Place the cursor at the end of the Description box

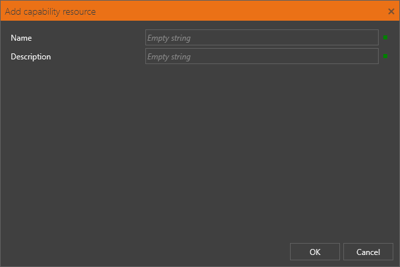(x=374, y=56)
